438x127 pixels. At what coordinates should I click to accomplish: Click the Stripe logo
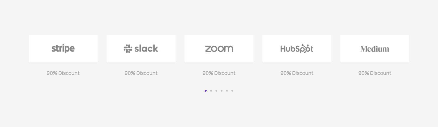pos(63,49)
